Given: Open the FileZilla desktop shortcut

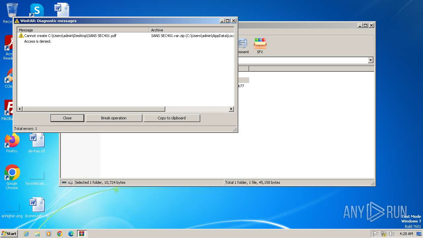Looking at the screenshot, I should pyautogui.click(x=7, y=110).
